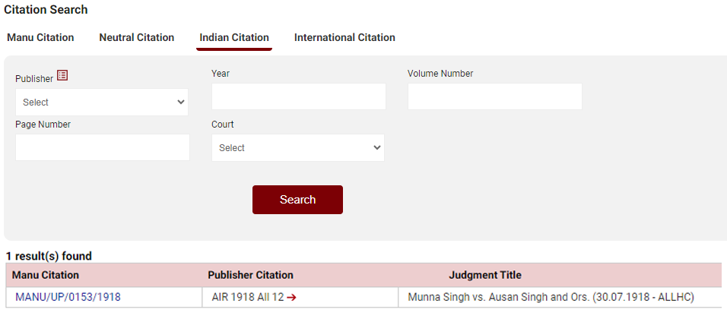This screenshot has width=727, height=322.
Task: Click the AIR 1918 All 12 publisher citation
Action: [x=247, y=298]
